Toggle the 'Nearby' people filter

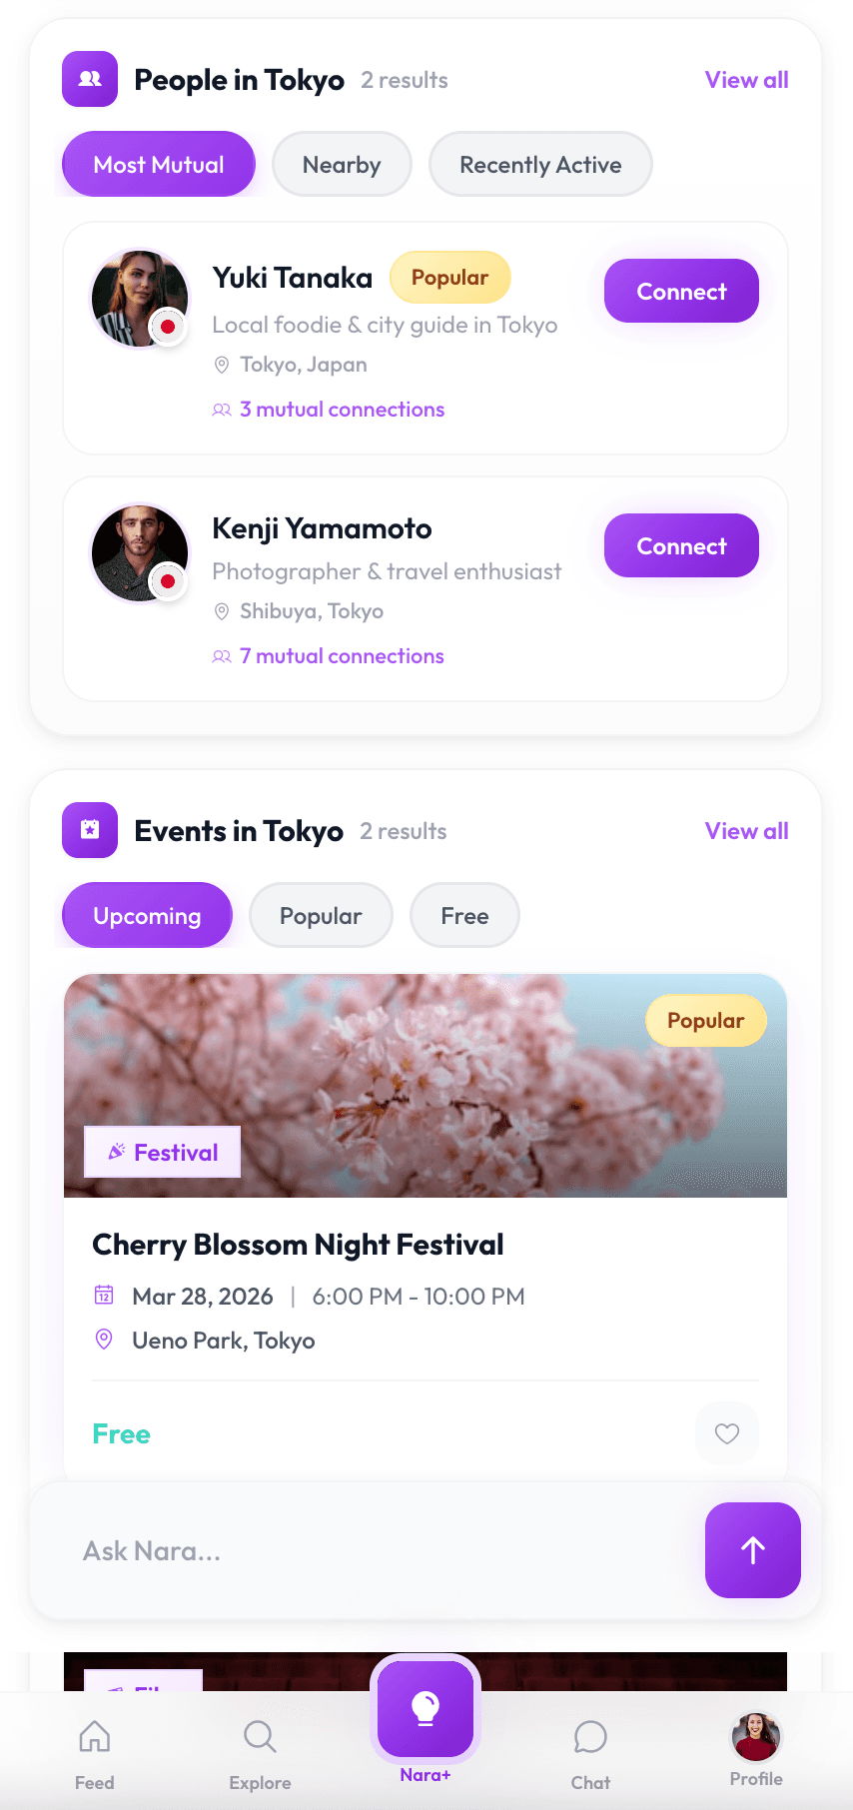point(342,164)
